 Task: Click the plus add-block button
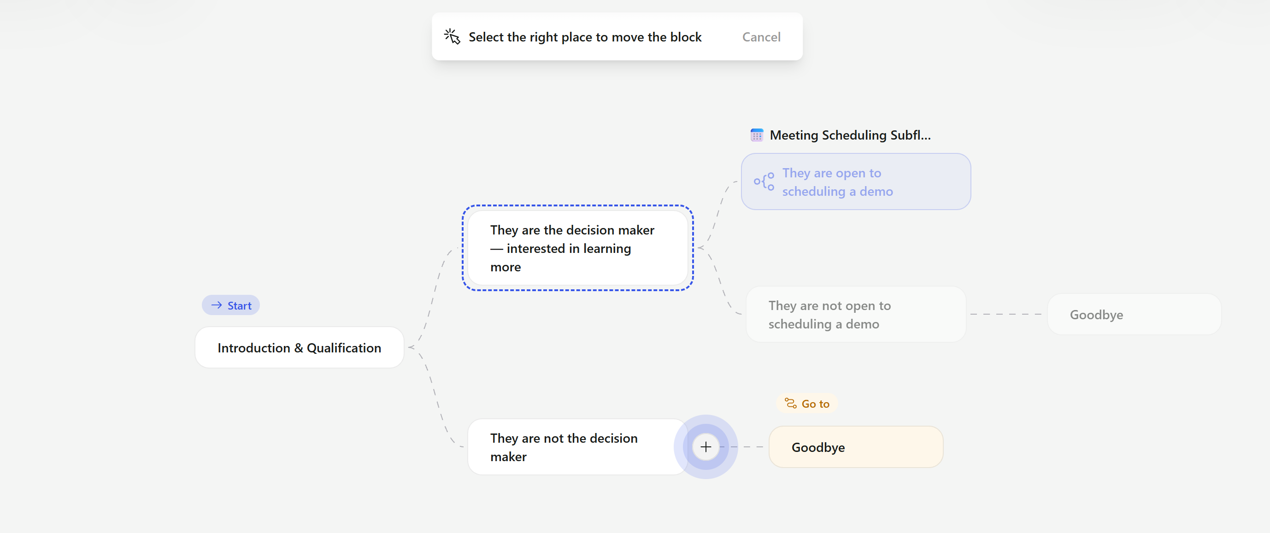706,447
